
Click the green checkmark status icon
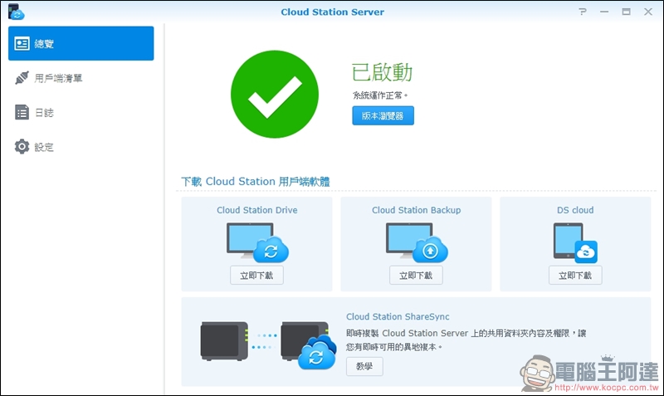point(275,94)
